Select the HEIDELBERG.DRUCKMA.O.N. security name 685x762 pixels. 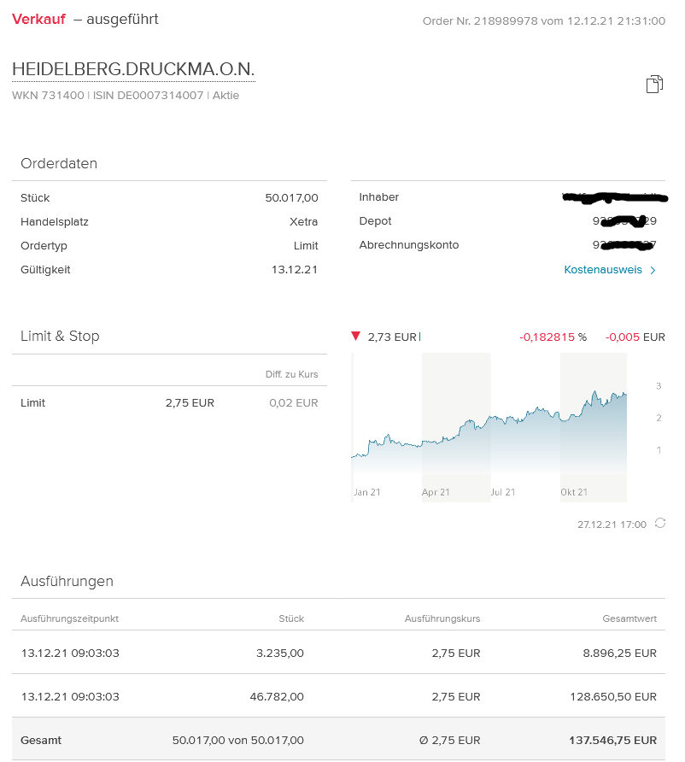132,69
